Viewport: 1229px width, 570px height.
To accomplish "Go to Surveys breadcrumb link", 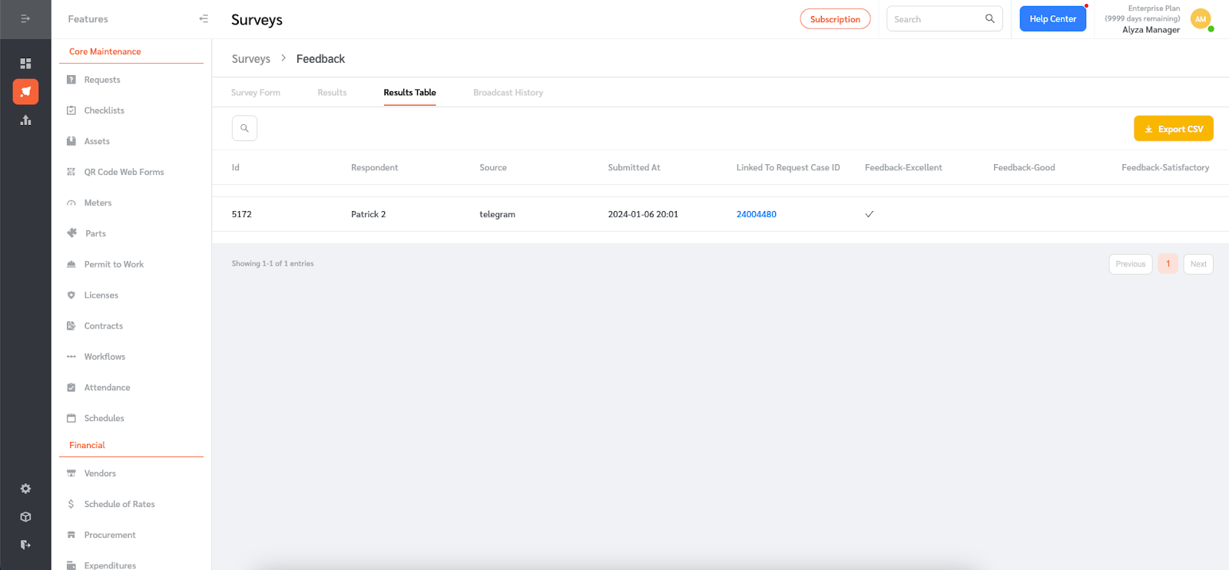I will (251, 59).
